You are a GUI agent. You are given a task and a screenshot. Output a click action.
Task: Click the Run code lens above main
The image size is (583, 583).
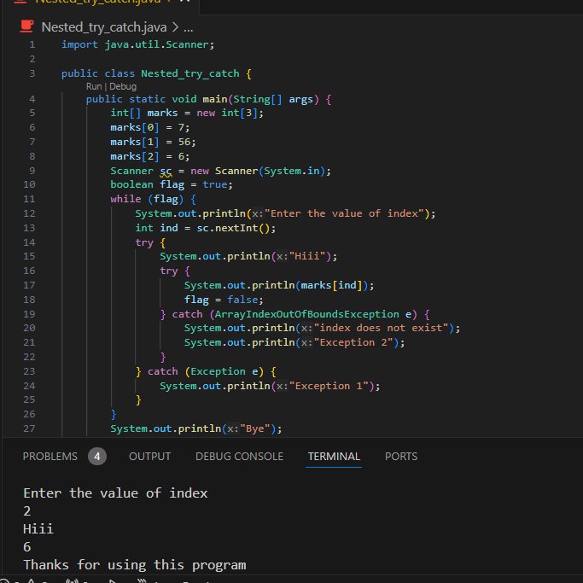point(94,86)
